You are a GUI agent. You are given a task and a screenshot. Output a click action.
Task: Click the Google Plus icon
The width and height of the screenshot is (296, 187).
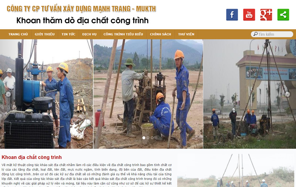click(x=266, y=15)
